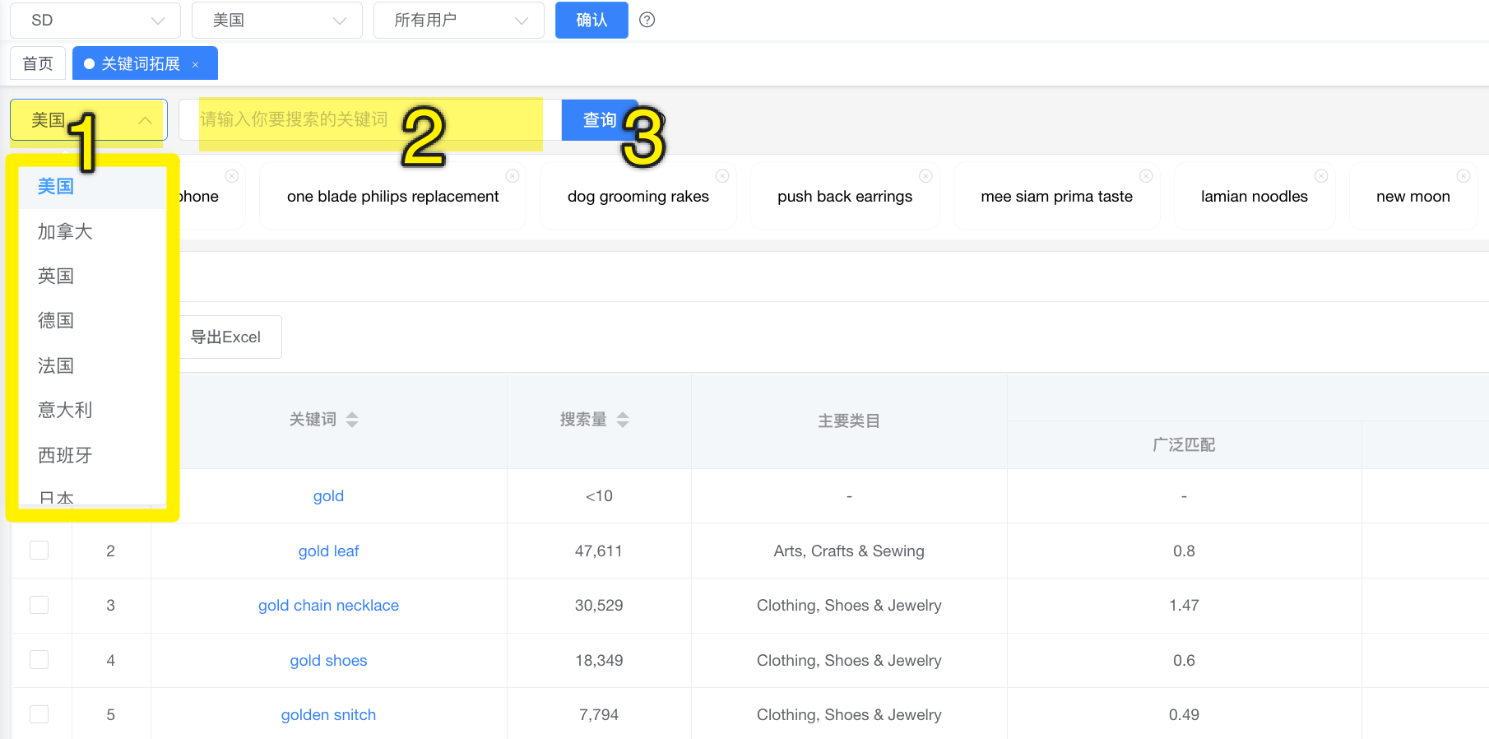Click the help question mark icon

pos(647,20)
